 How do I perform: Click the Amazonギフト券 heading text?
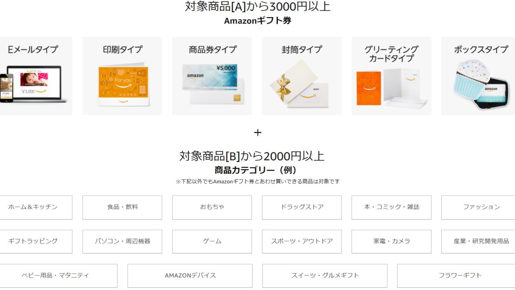tap(257, 21)
